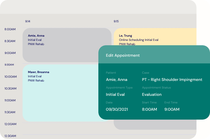Edit the Patient field Amie, Anna
Image resolution: width=210 pixels, height=139 pixels.
(117, 80)
